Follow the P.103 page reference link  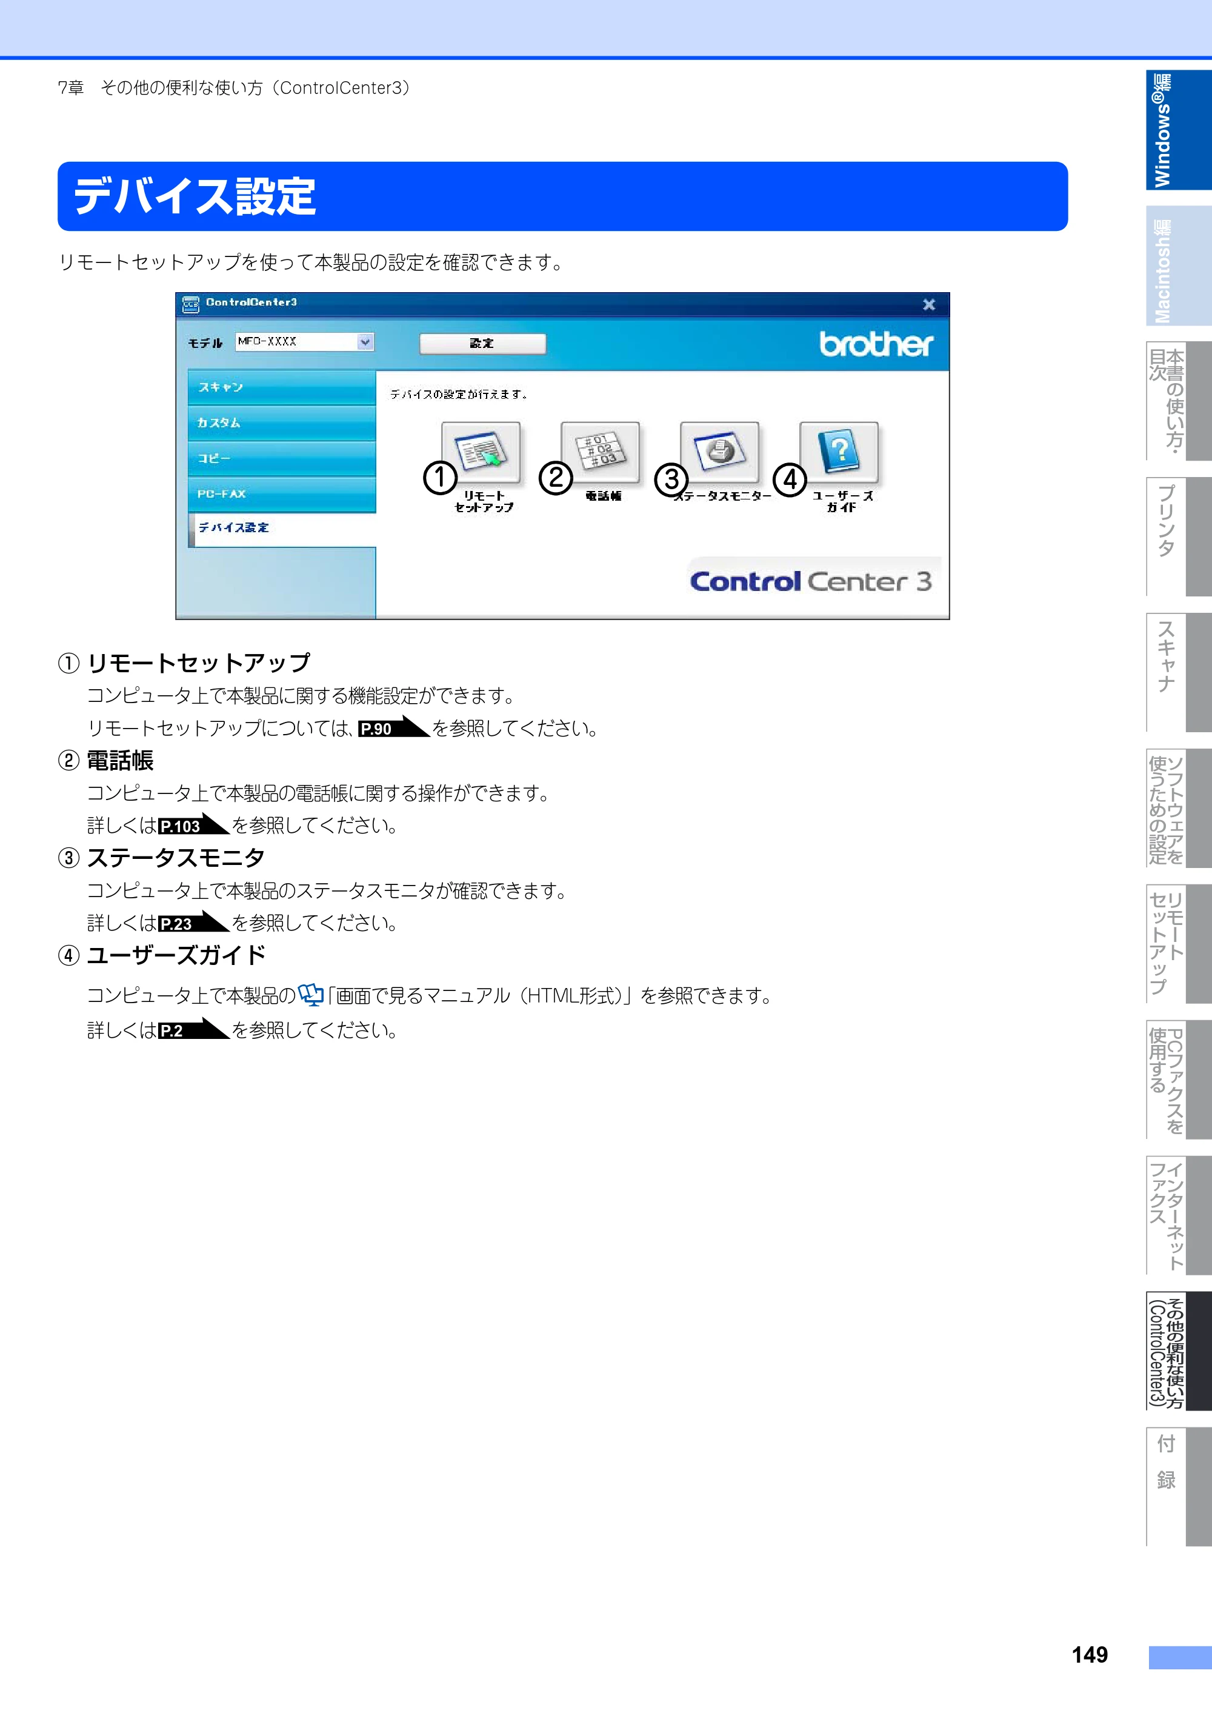pyautogui.click(x=193, y=825)
